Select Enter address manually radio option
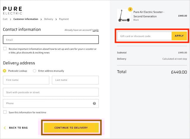Image resolution: width=190 pixels, height=139 pixels. (34, 71)
